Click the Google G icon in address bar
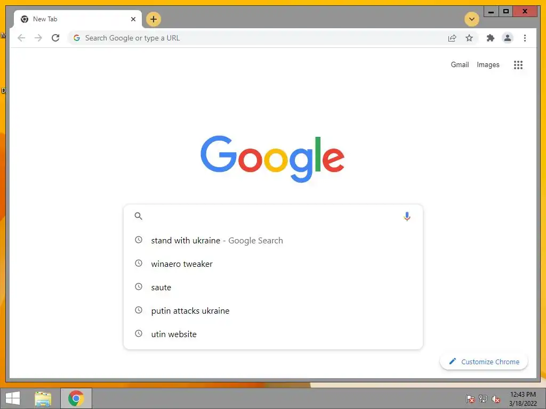Viewport: 546px width, 409px height. (x=77, y=38)
